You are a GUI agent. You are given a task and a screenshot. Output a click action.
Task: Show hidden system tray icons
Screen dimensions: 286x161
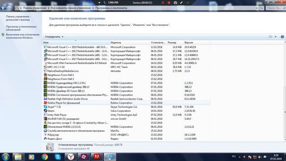tap(240, 157)
